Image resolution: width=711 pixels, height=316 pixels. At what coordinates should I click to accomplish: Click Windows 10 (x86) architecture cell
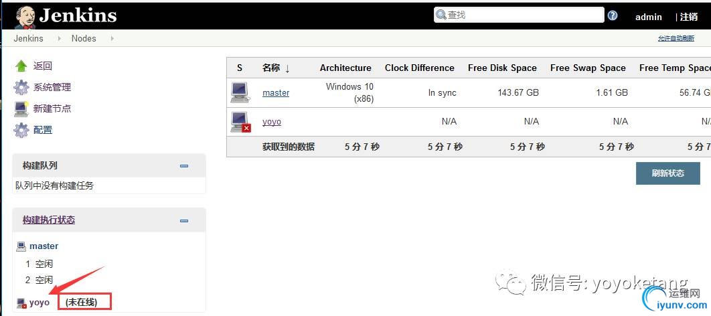click(349, 92)
